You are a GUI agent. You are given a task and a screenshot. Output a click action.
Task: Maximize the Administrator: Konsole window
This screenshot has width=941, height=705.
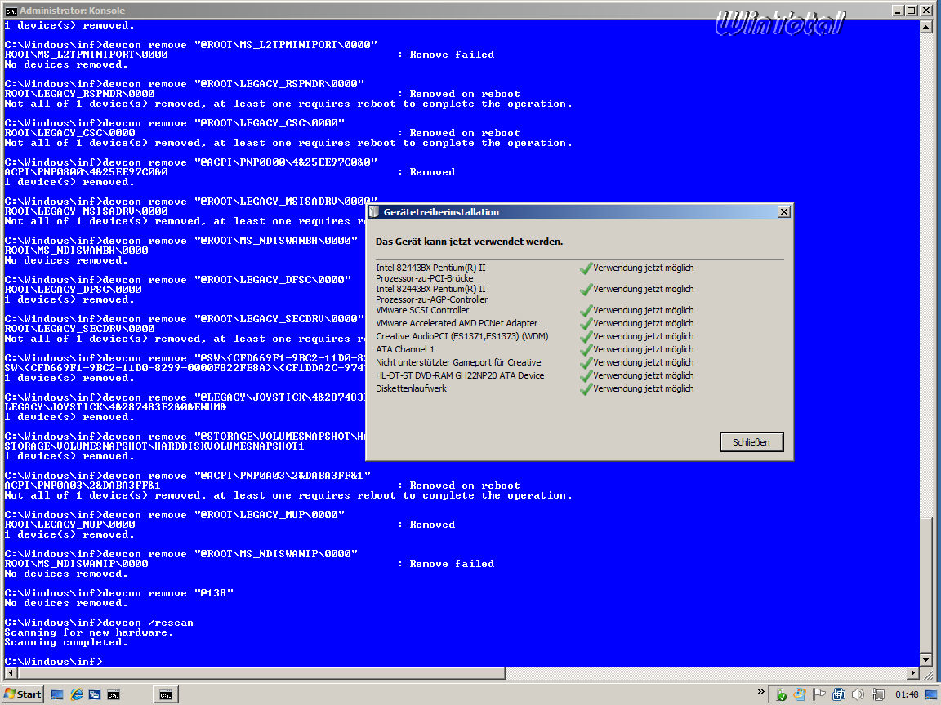pos(911,10)
